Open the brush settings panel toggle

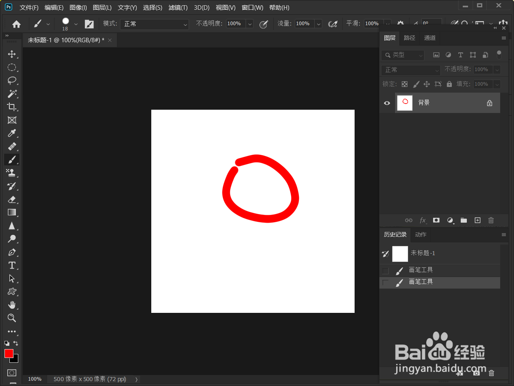point(89,24)
